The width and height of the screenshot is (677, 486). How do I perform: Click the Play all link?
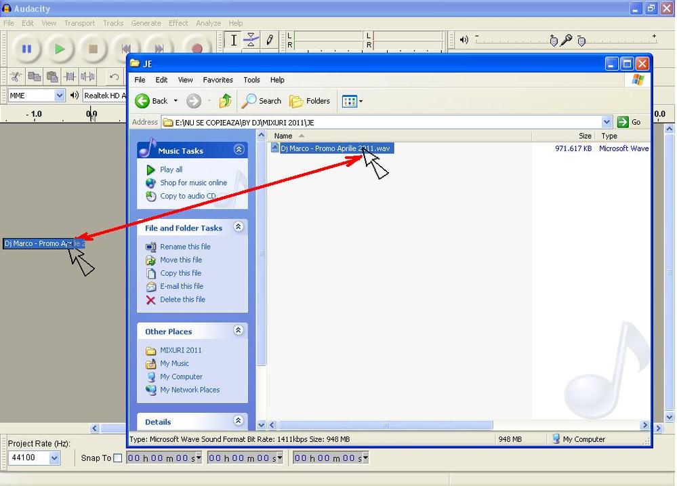(x=171, y=169)
